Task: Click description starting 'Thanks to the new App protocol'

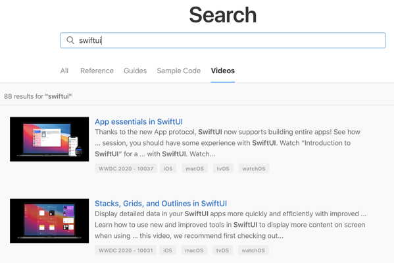Action: [x=228, y=143]
